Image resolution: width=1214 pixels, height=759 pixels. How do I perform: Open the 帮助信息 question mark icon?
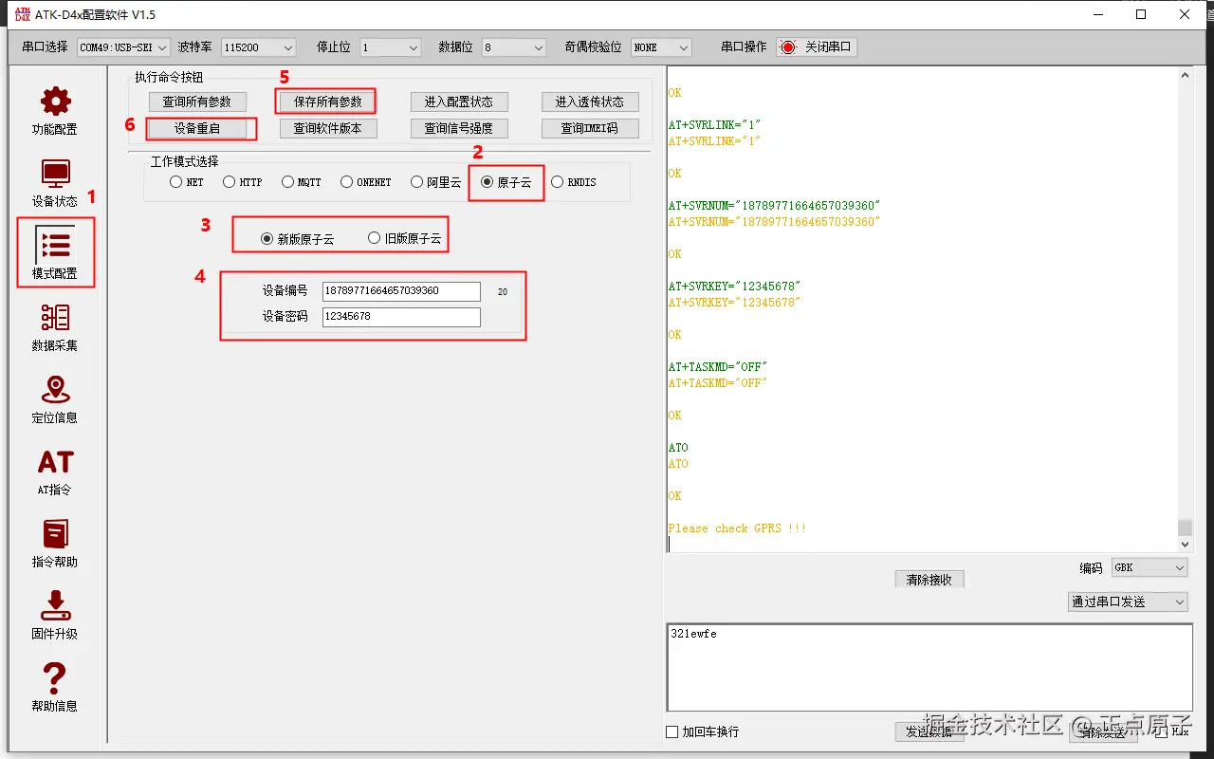click(x=55, y=677)
